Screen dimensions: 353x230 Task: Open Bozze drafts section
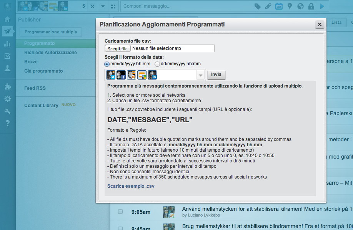point(31,61)
